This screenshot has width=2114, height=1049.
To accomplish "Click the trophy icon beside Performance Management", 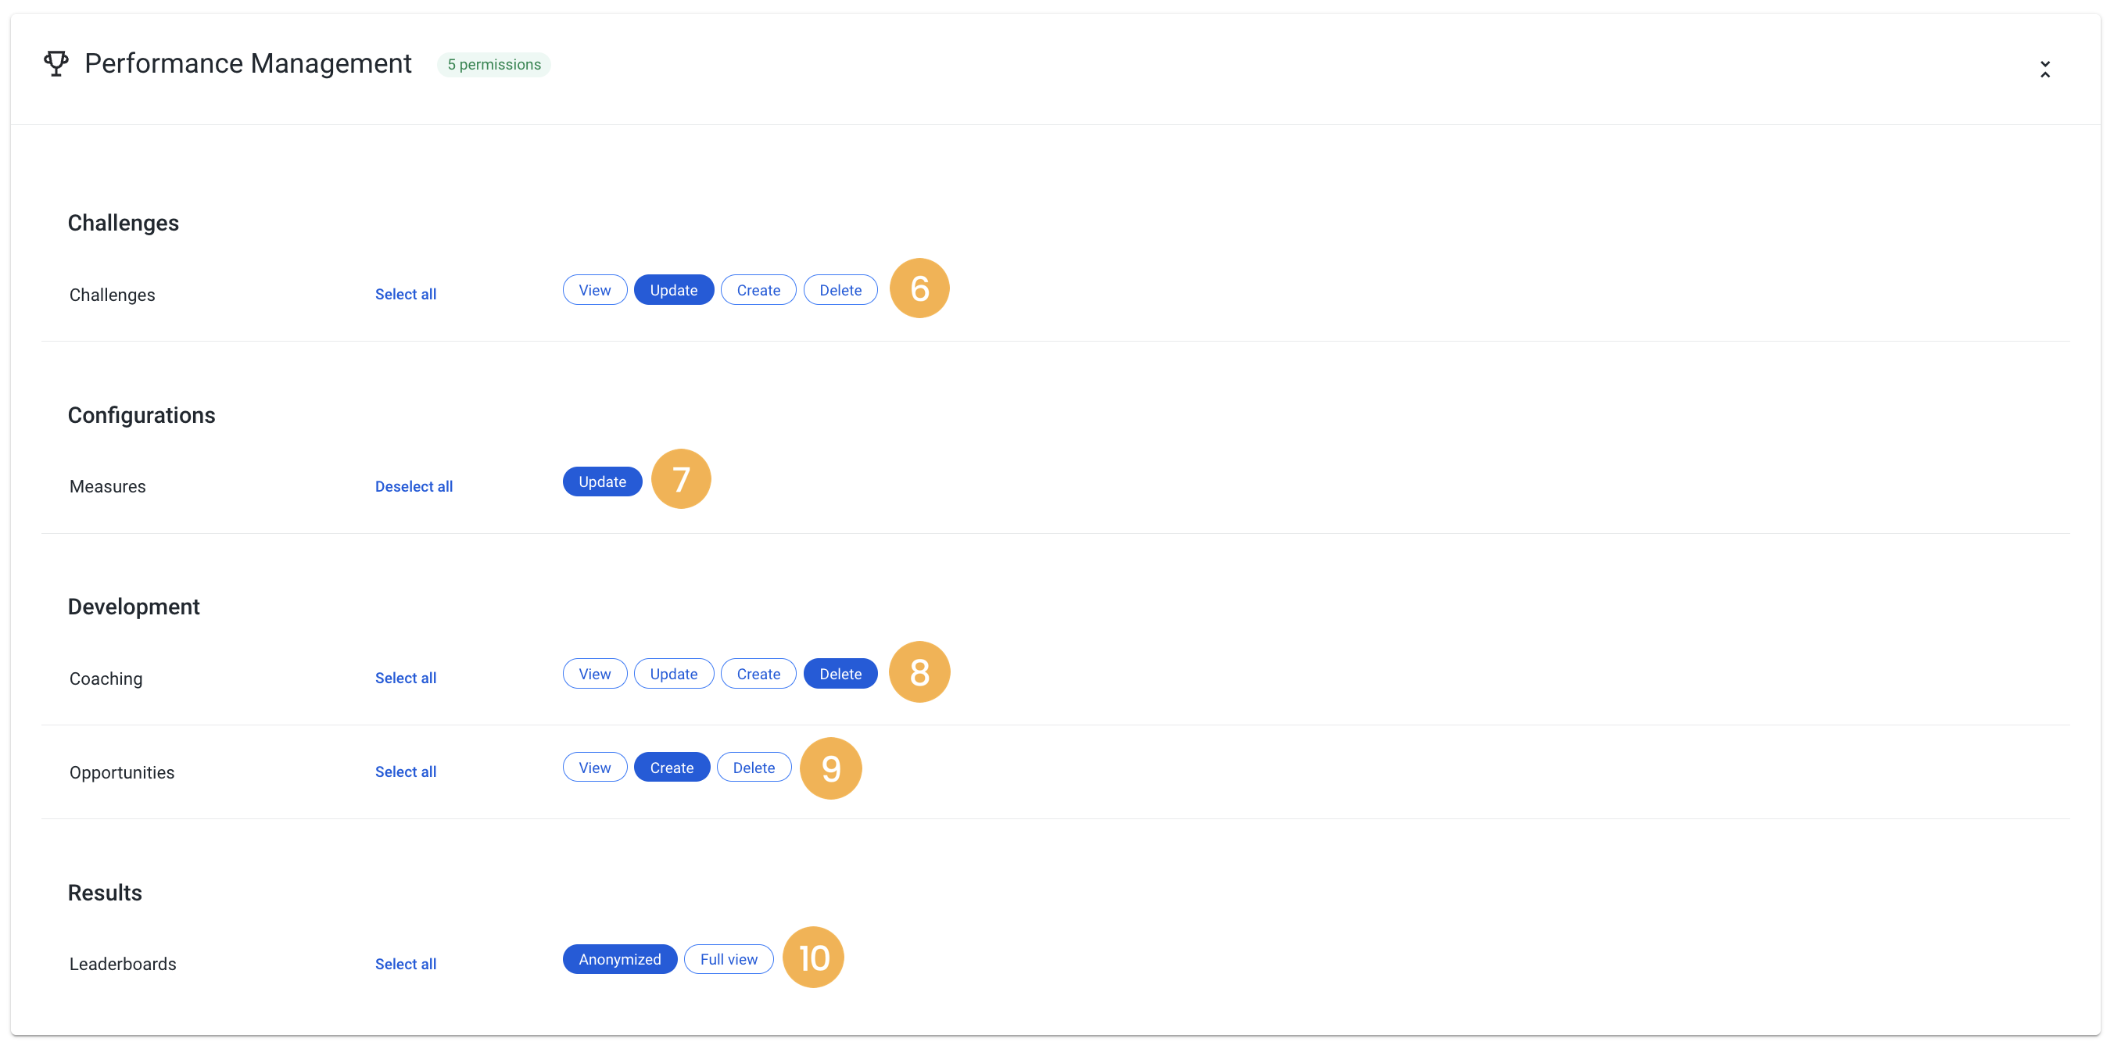I will [56, 63].
